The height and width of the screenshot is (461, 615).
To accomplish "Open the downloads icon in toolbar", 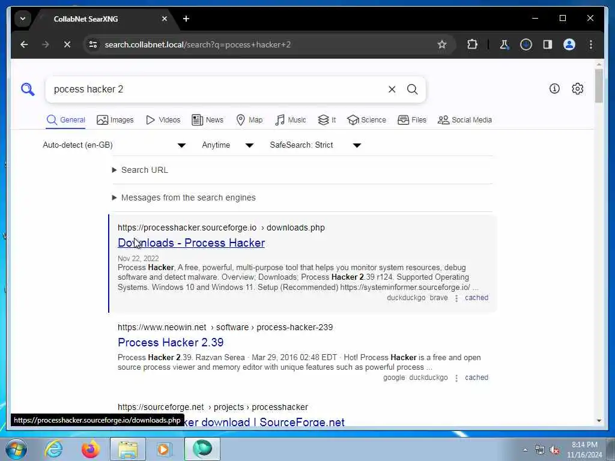I will [x=526, y=44].
